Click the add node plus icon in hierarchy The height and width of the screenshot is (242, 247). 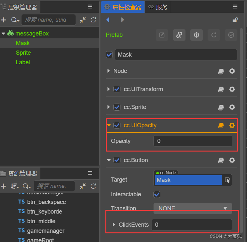(x=4, y=20)
